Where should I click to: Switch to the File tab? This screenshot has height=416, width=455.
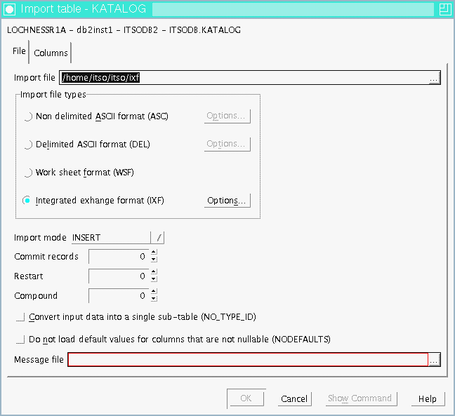pyautogui.click(x=19, y=51)
